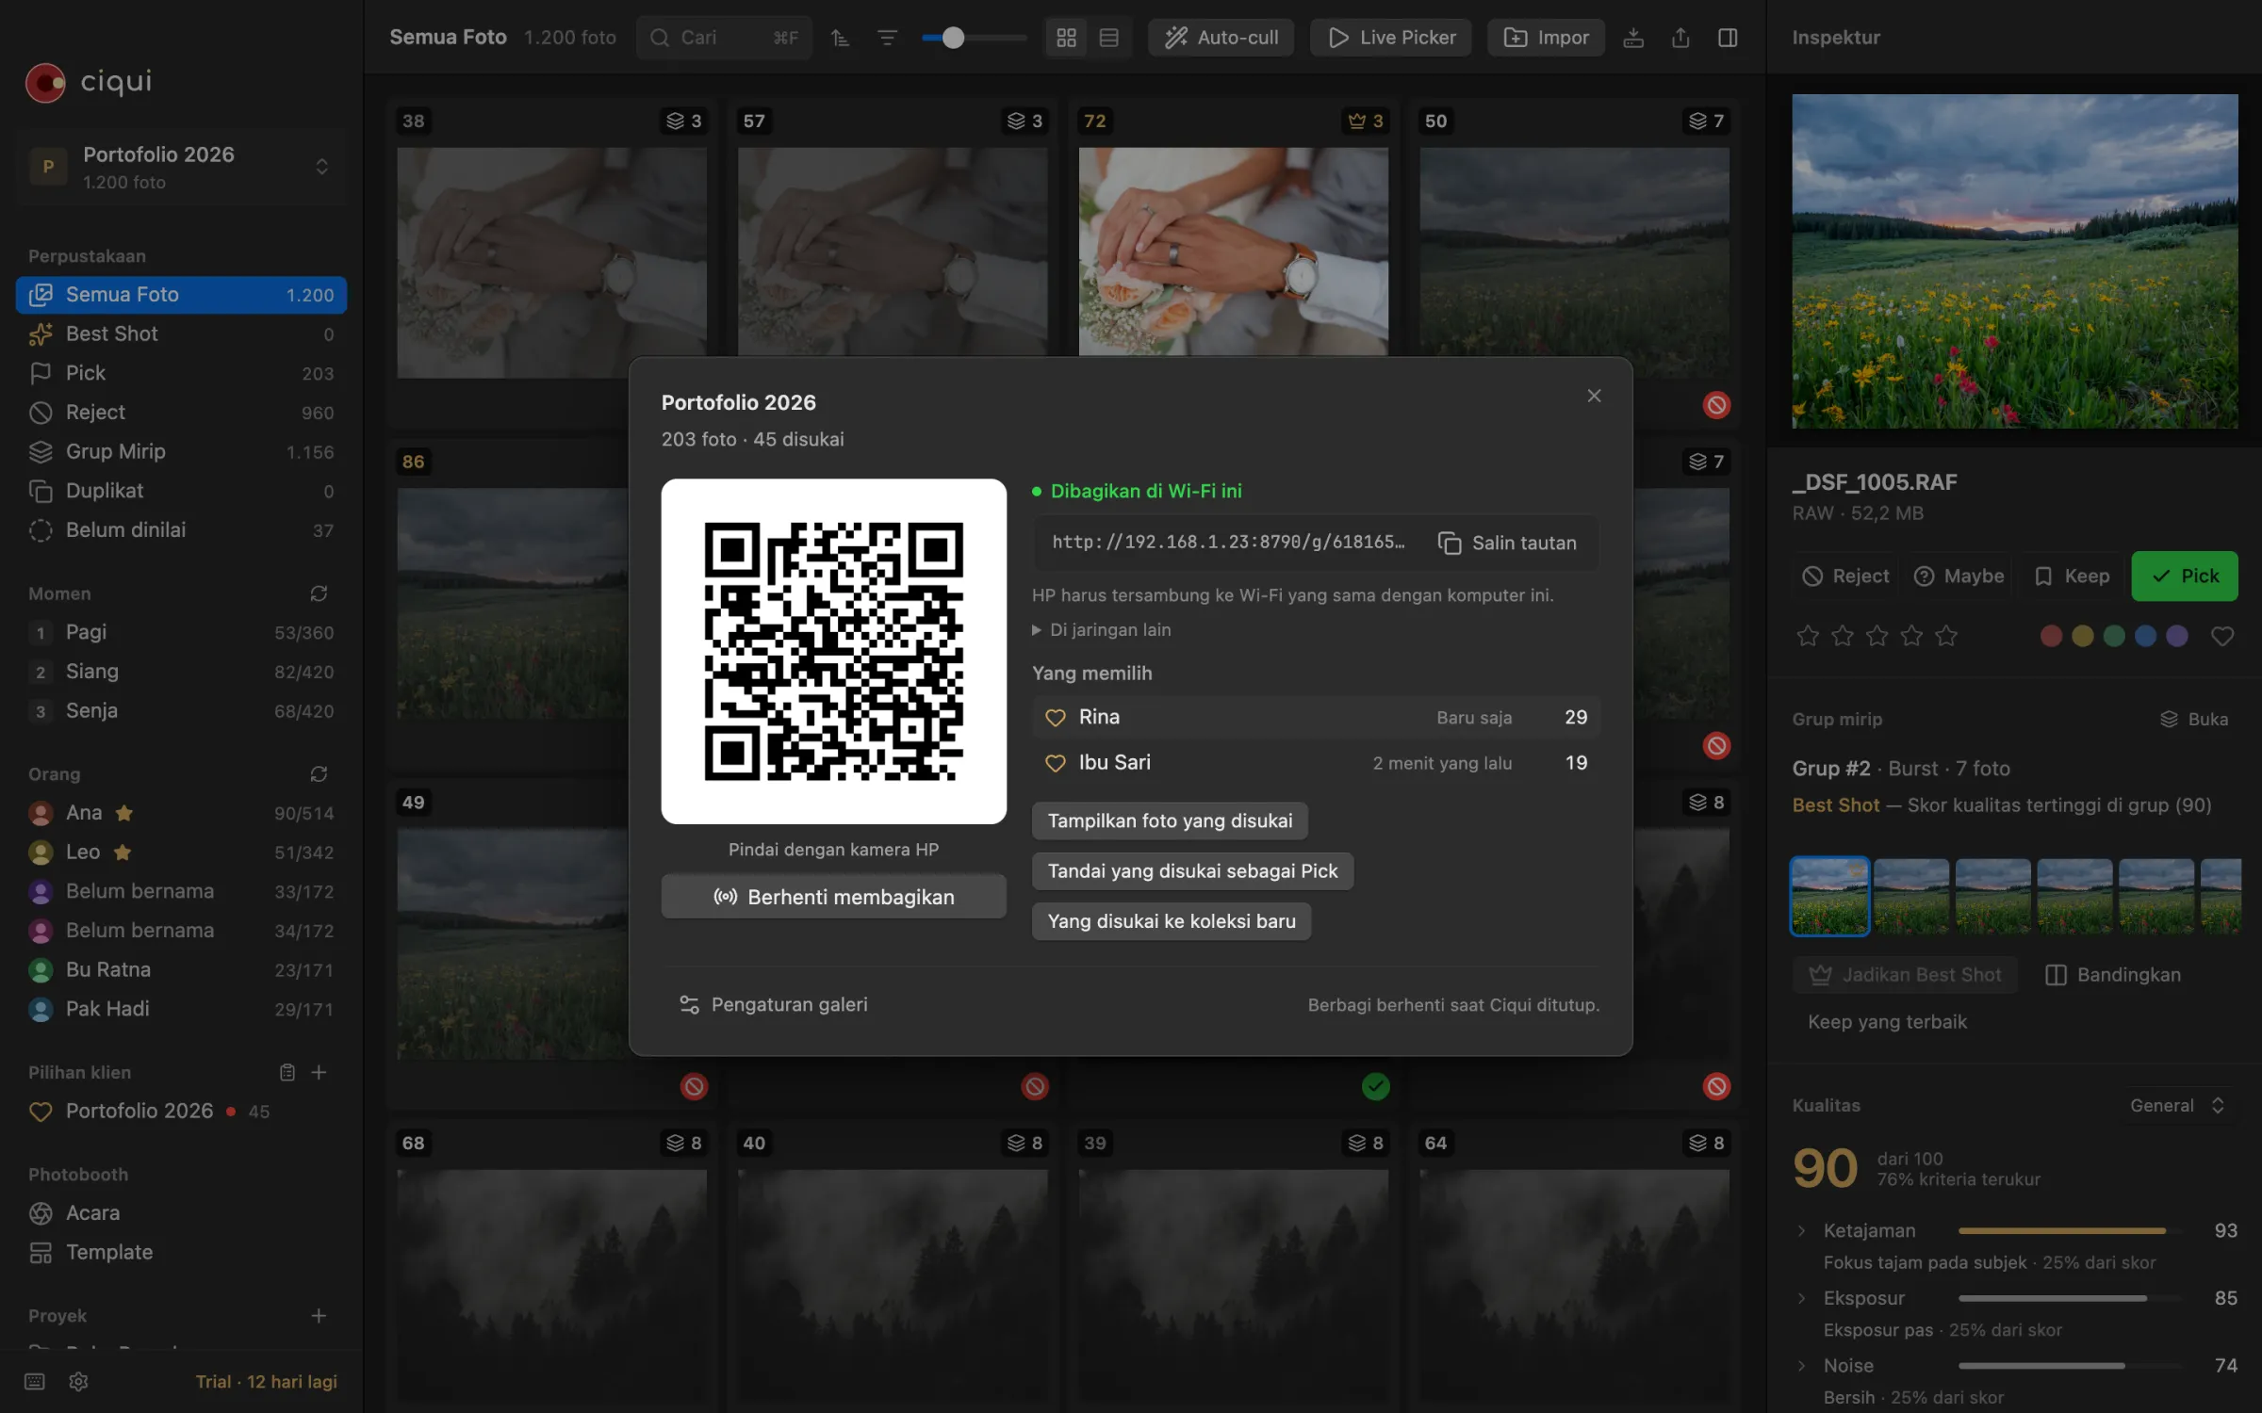Open the filter icon in toolbar
Screen dimensions: 2262x1413
pos(887,38)
